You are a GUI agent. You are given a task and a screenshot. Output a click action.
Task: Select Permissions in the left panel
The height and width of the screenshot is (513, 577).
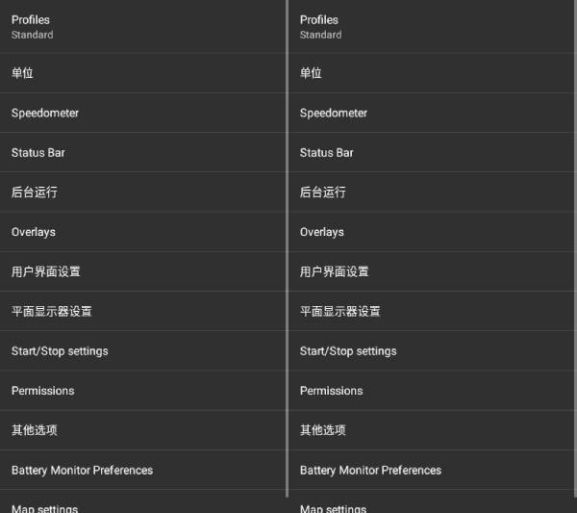tap(142, 391)
